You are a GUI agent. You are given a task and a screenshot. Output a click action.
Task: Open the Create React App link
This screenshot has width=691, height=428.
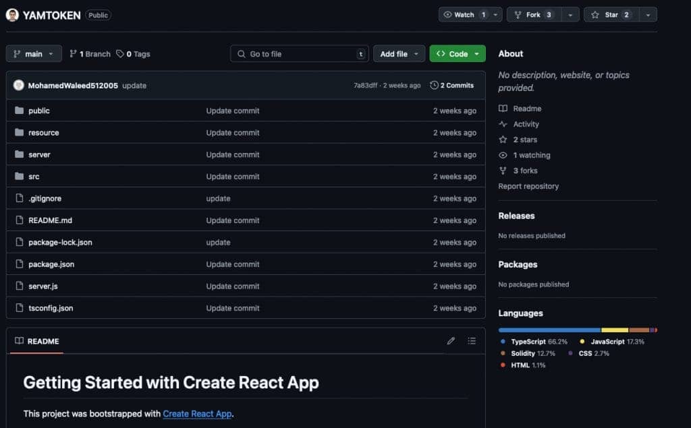(197, 414)
